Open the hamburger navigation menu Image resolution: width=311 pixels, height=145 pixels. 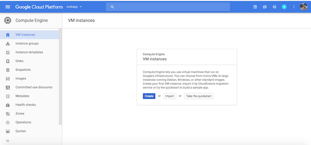coord(8,7)
